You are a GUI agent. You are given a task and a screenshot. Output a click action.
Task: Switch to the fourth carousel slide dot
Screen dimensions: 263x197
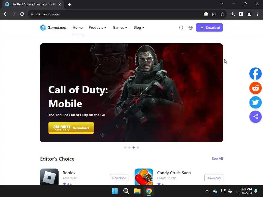[138, 147]
